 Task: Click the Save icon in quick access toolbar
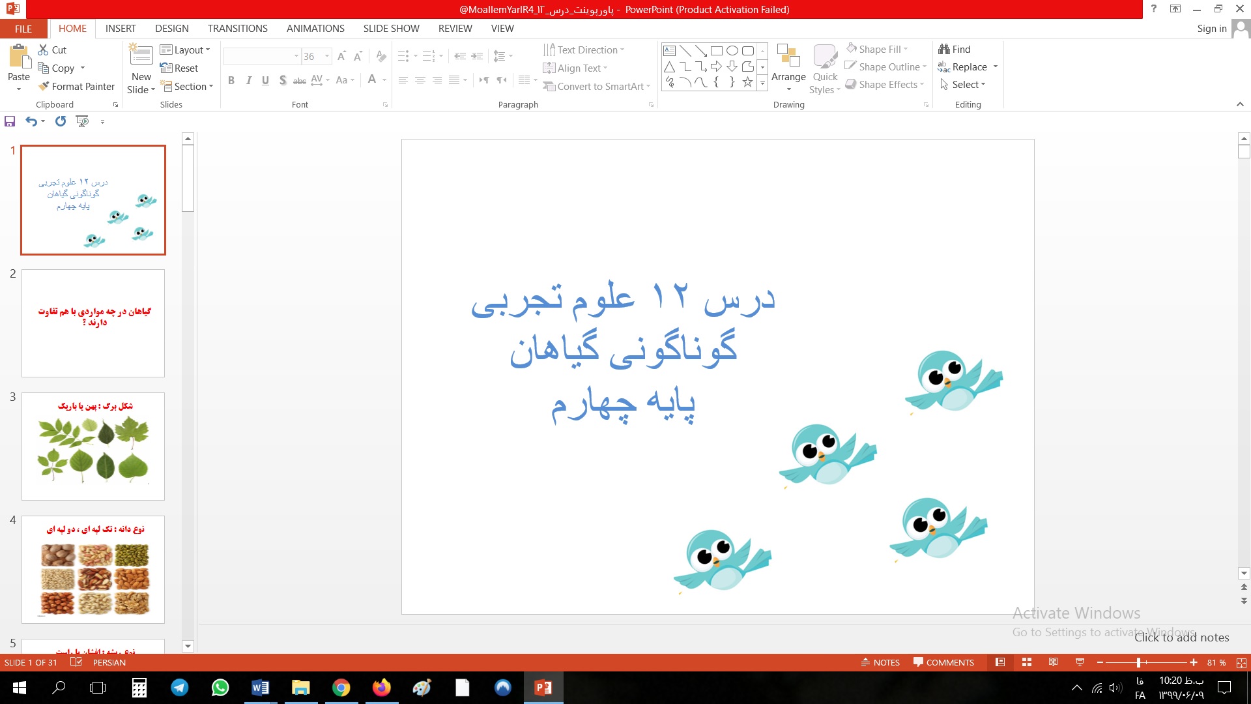tap(10, 121)
